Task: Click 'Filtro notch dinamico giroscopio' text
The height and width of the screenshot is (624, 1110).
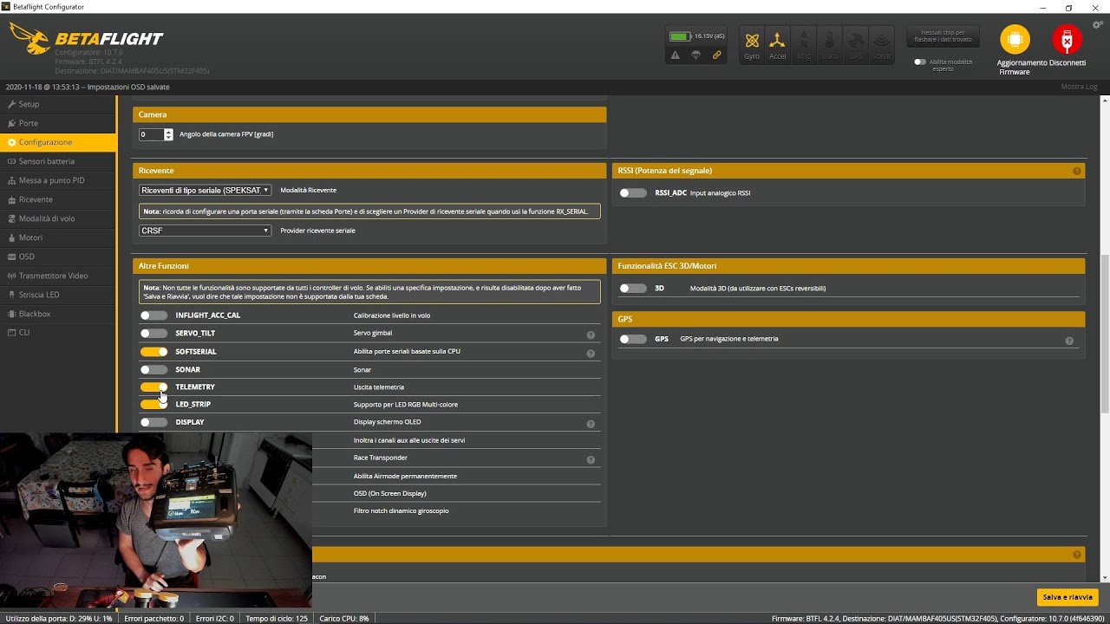Action: pos(401,511)
